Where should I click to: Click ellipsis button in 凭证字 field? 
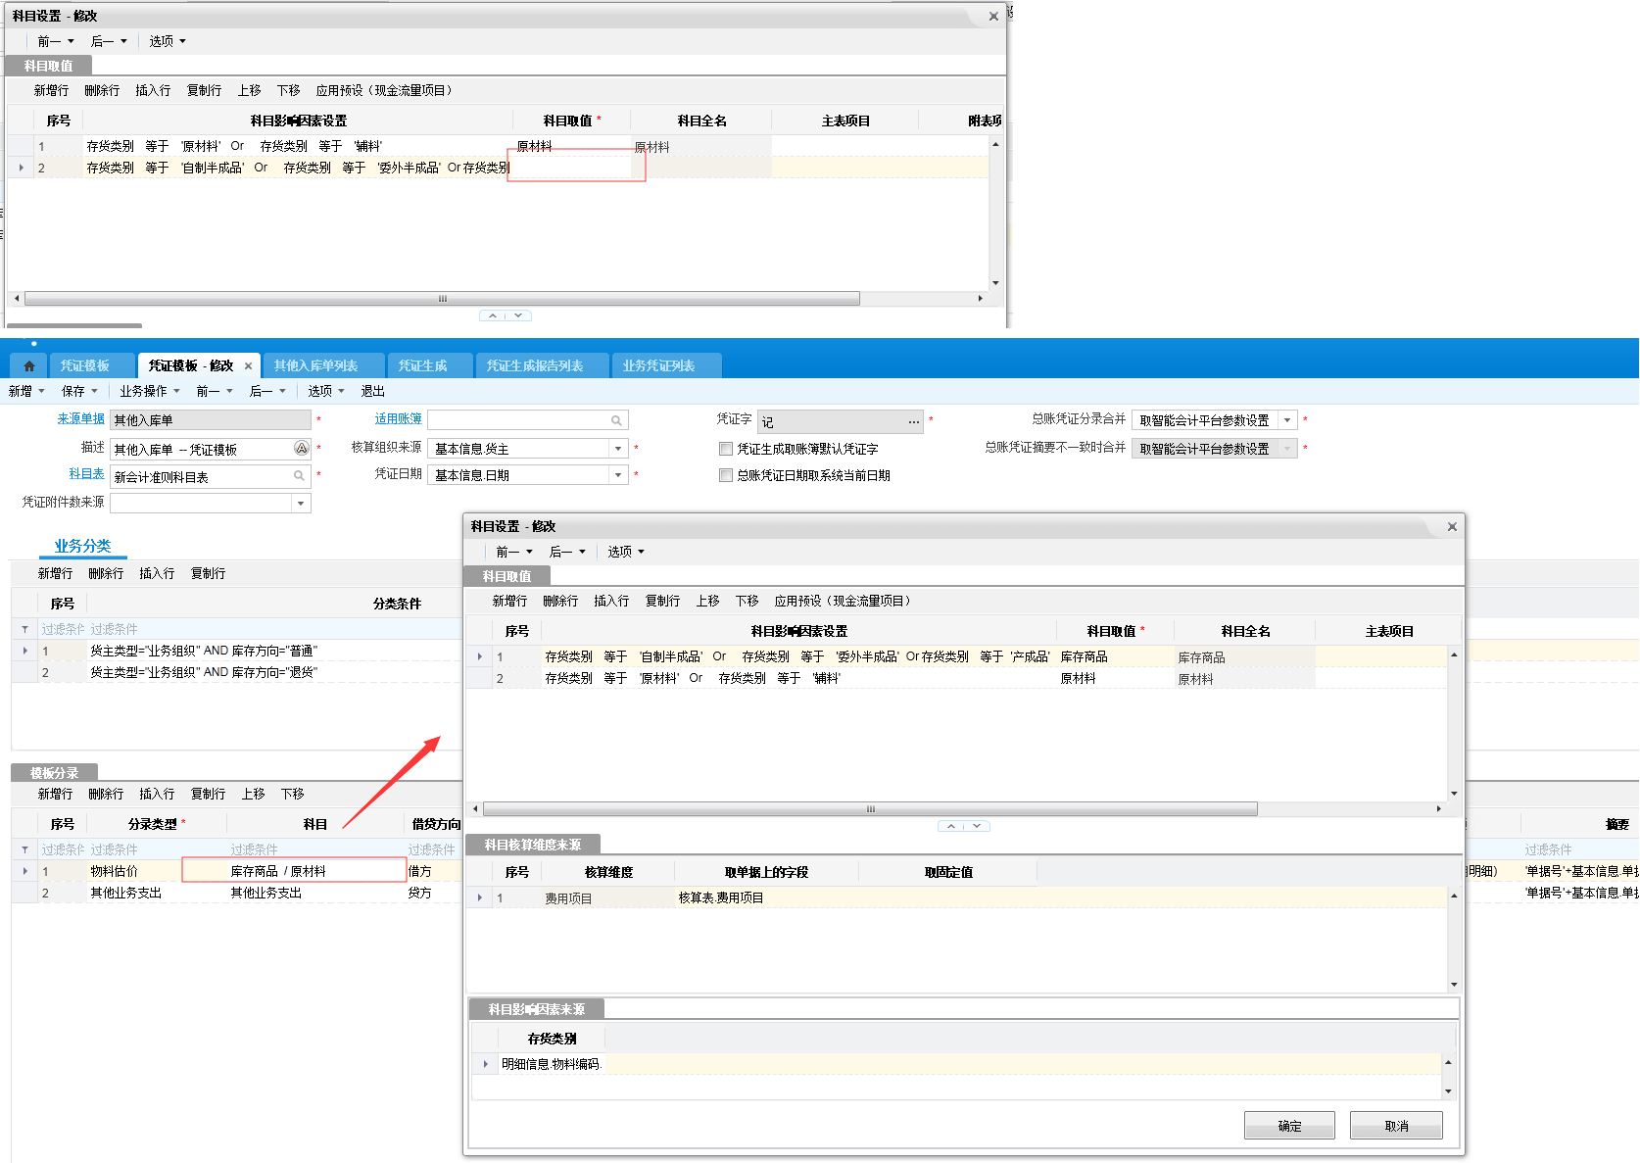coord(913,421)
